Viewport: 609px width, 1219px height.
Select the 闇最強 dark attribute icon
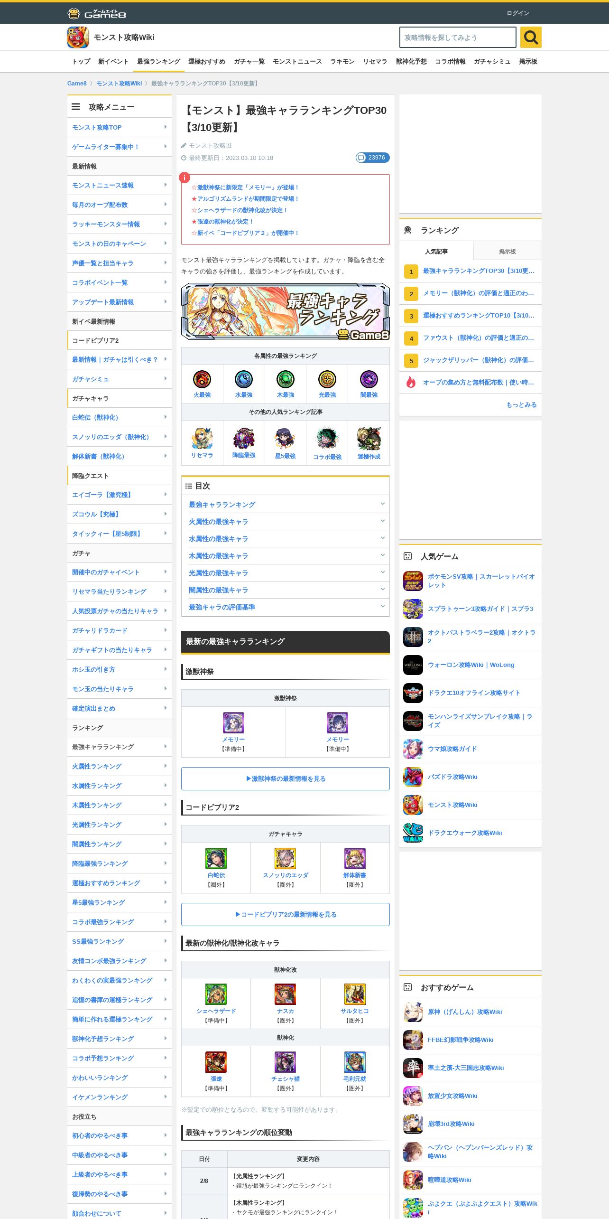(369, 379)
